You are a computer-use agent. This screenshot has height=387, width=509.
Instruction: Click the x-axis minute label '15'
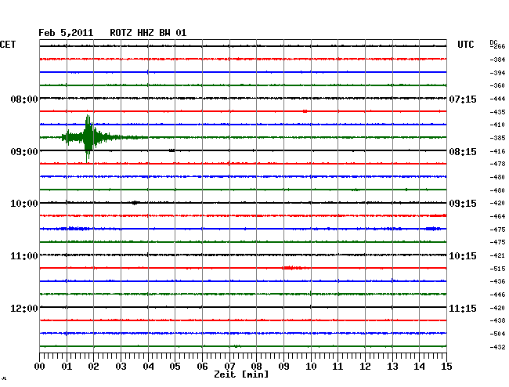[446, 367]
